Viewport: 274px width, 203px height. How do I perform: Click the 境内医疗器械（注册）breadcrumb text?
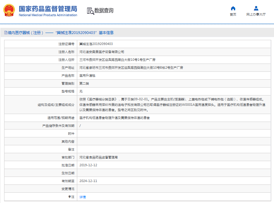coord(26,33)
